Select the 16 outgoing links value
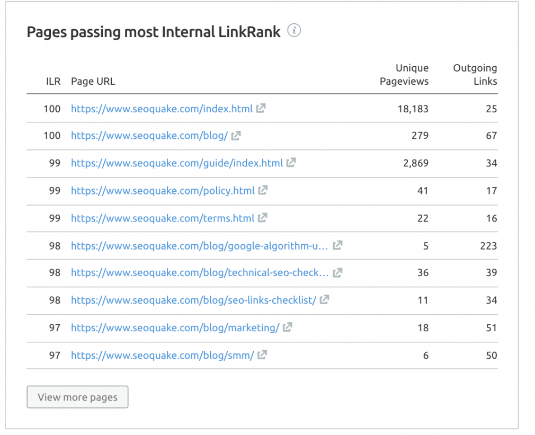The height and width of the screenshot is (435, 535). coord(492,218)
